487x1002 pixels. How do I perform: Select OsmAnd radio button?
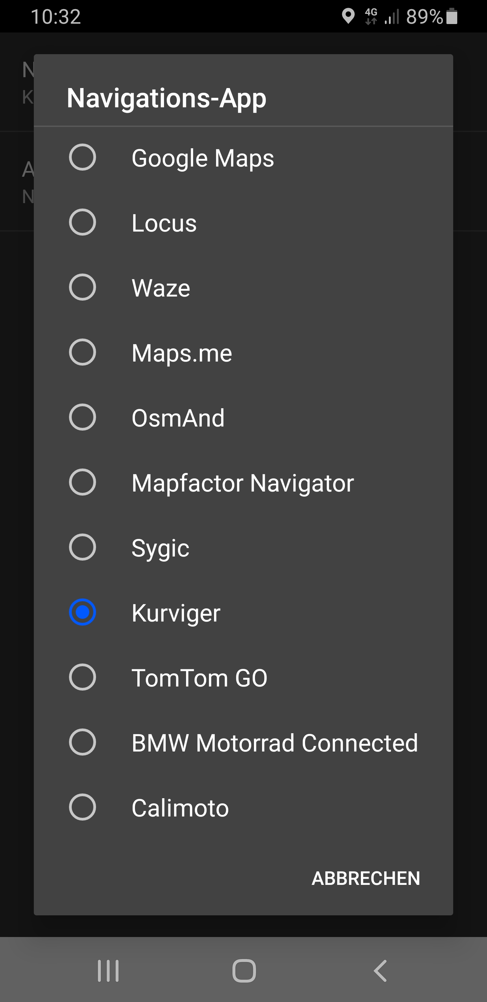pos(83,417)
